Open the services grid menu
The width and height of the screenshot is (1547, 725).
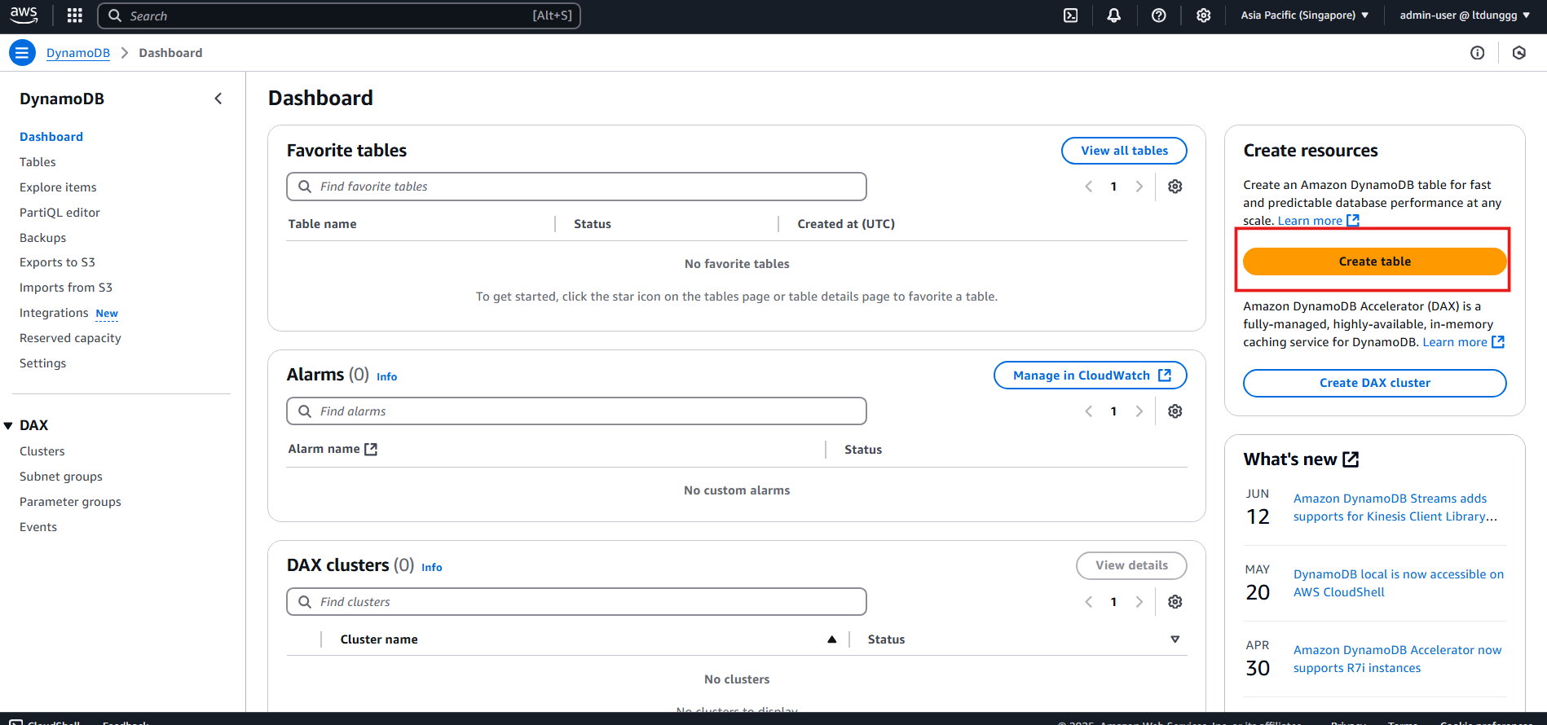[75, 15]
